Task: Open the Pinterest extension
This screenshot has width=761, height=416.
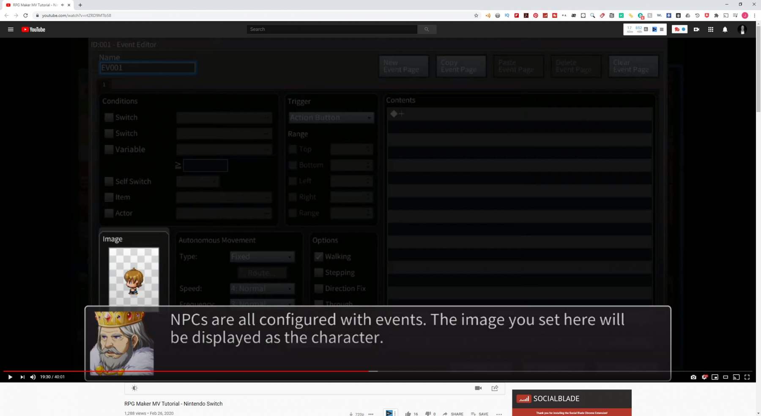Action: [x=536, y=16]
